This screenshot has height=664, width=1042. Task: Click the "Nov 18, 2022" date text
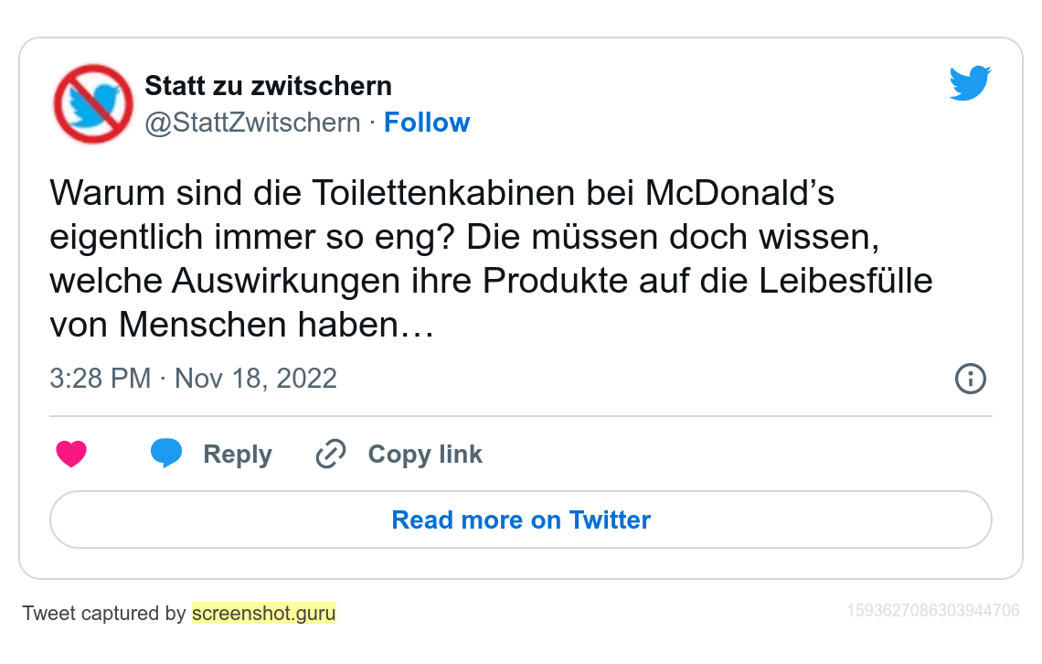pos(256,379)
